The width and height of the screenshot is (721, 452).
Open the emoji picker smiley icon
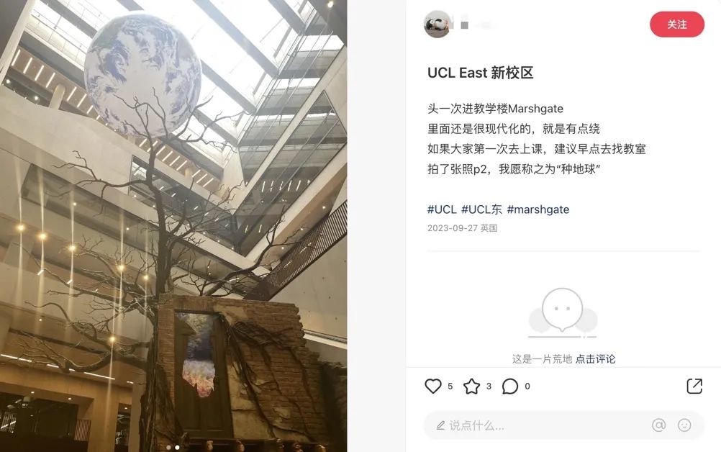(684, 425)
